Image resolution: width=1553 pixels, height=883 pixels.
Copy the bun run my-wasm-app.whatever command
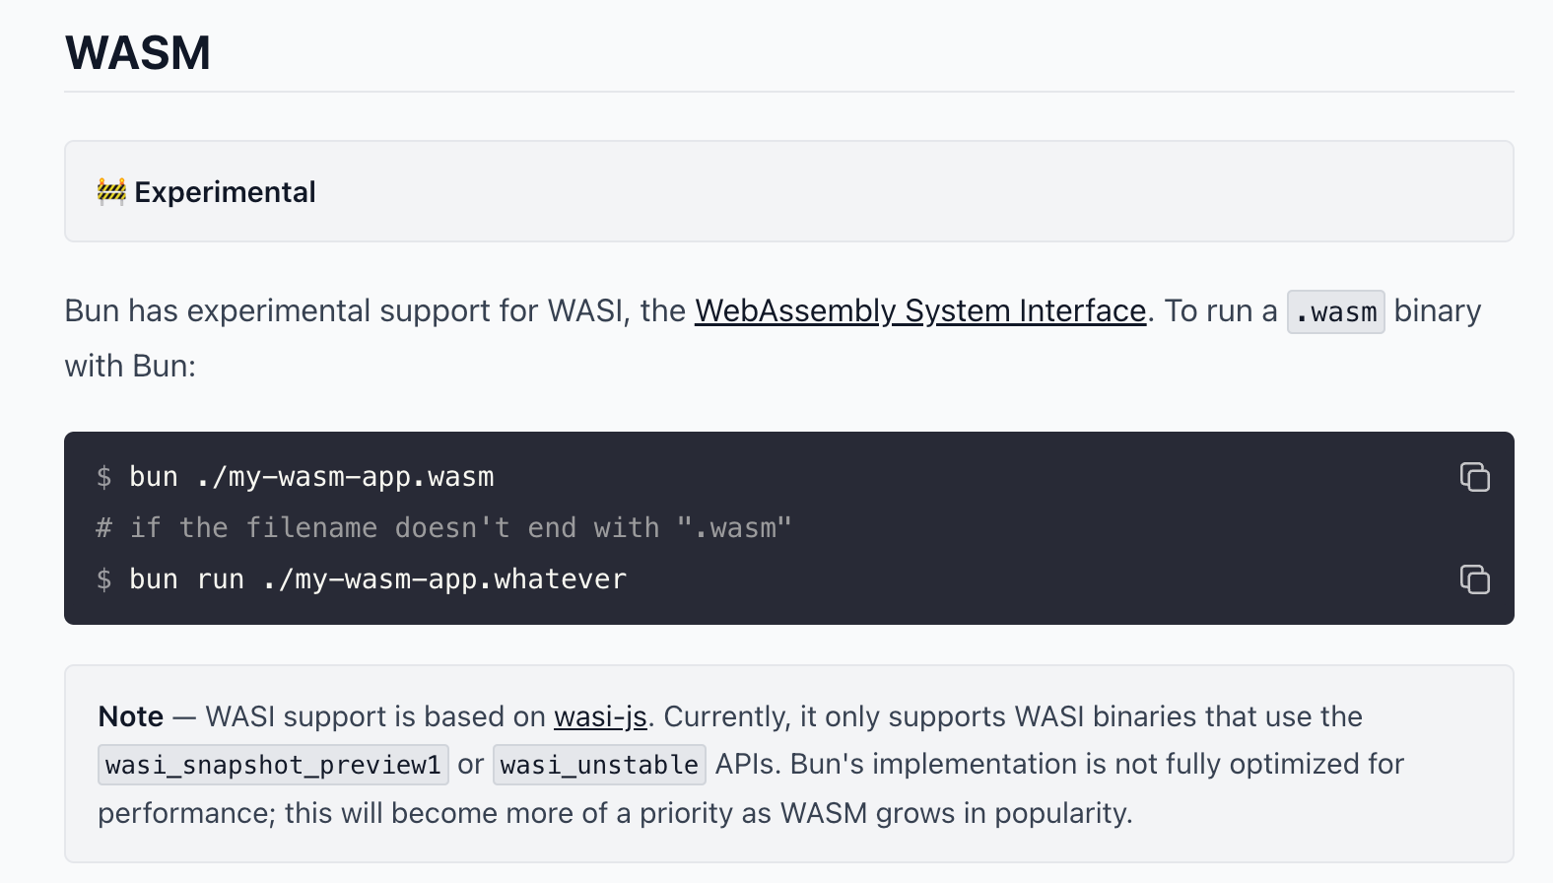point(1474,579)
